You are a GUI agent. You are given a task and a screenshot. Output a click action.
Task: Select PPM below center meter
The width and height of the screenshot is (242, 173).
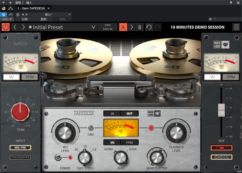point(130,143)
